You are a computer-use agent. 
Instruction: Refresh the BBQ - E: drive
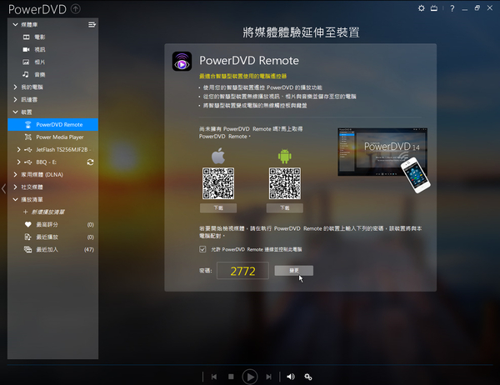click(x=90, y=162)
